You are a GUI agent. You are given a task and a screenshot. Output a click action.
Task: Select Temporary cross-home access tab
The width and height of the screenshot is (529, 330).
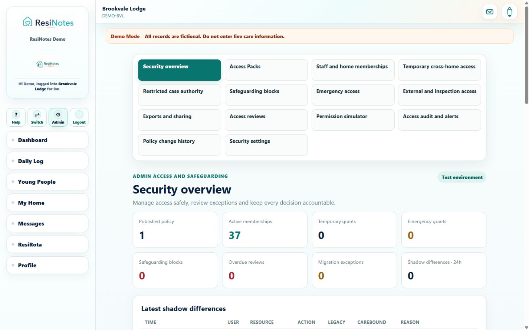(440, 70)
